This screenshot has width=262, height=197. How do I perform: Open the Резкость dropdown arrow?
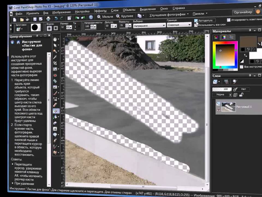tap(130, 26)
